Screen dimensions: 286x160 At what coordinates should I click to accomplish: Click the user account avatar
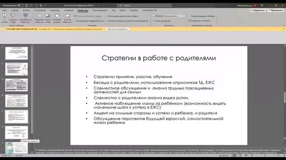click(x=255, y=5)
